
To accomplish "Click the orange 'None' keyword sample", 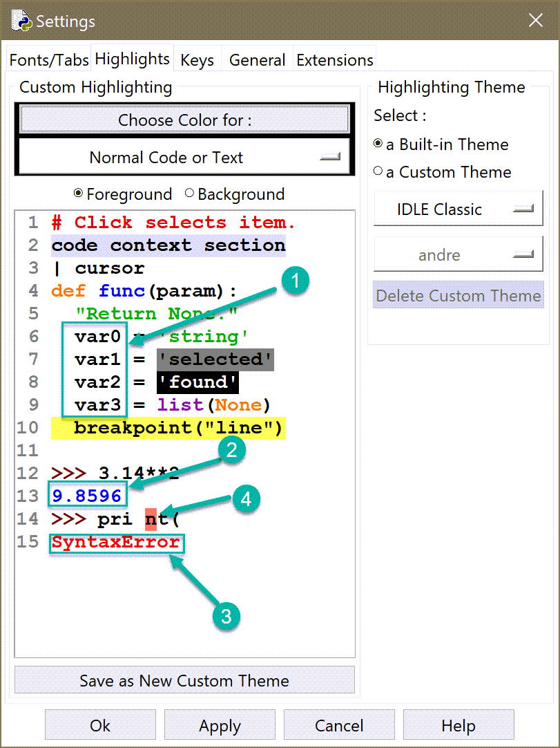I will click(x=238, y=405).
